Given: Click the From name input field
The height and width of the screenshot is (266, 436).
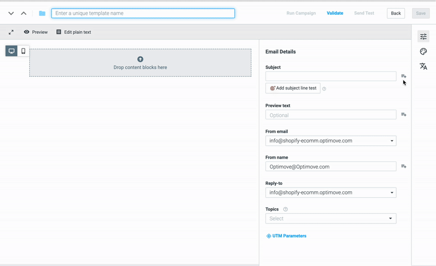Looking at the screenshot, I should [x=331, y=166].
